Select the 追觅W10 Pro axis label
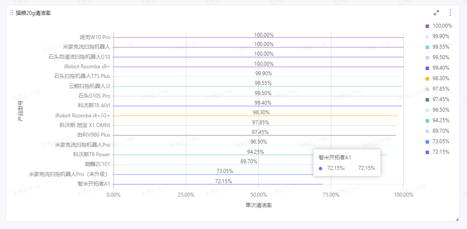 pos(95,37)
